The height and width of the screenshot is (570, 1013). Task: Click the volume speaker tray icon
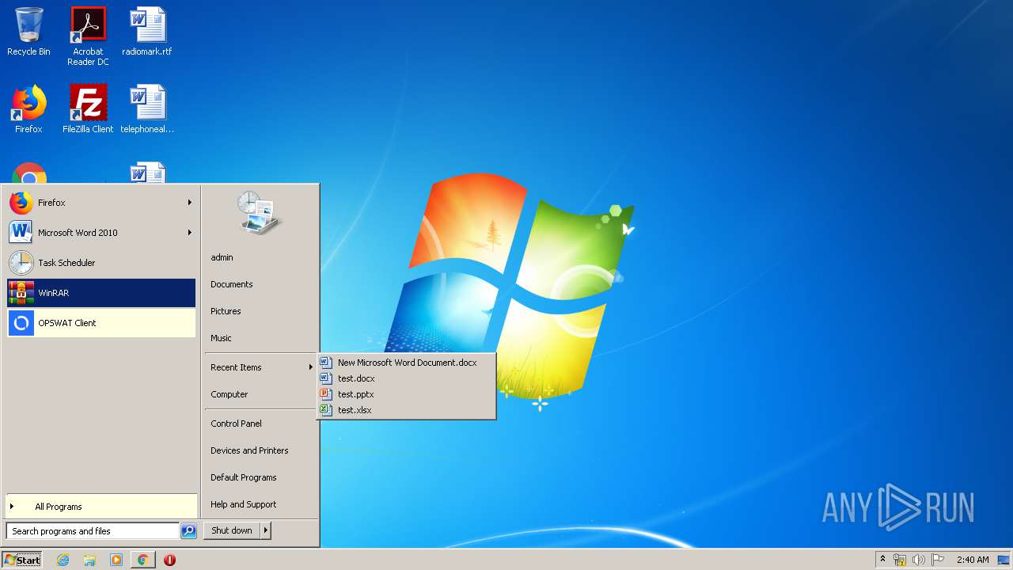point(919,560)
